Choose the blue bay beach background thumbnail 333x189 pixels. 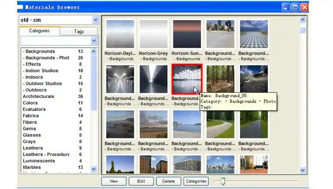(x=187, y=124)
